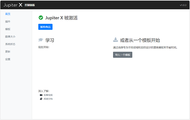Click the 或者从一个模板开始 heading
The width and height of the screenshot is (190, 120).
[140, 40]
